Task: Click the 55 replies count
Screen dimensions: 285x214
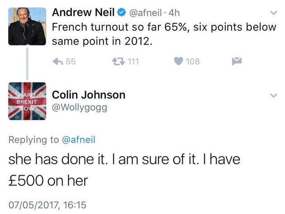Action: point(71,62)
